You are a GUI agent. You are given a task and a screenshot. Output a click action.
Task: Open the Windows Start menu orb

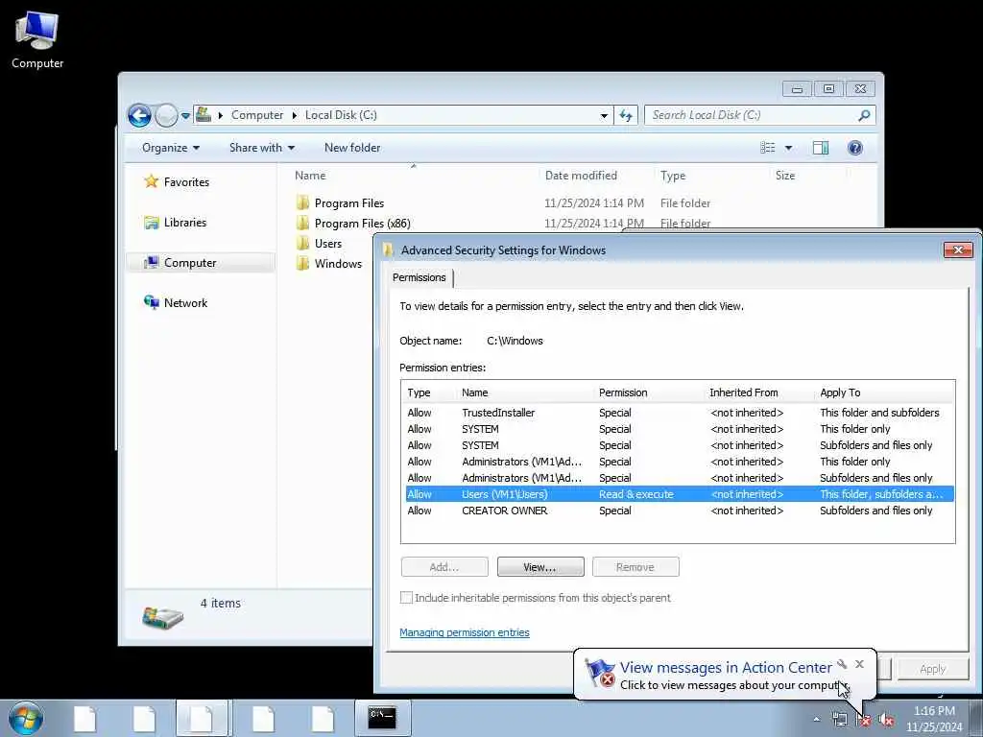pos(26,718)
